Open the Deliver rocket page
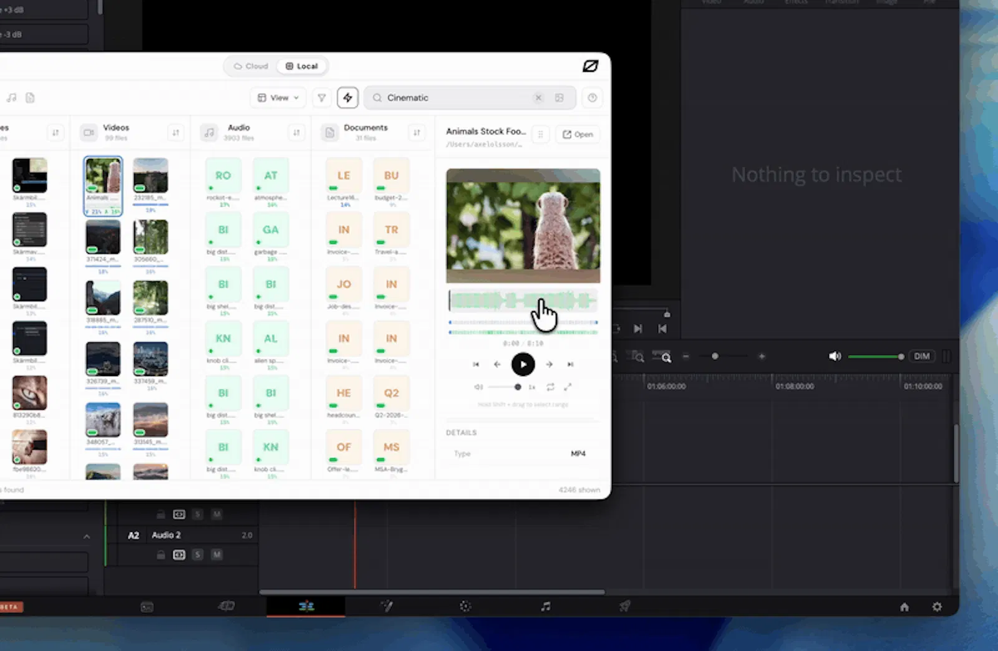This screenshot has width=998, height=651. click(x=624, y=606)
